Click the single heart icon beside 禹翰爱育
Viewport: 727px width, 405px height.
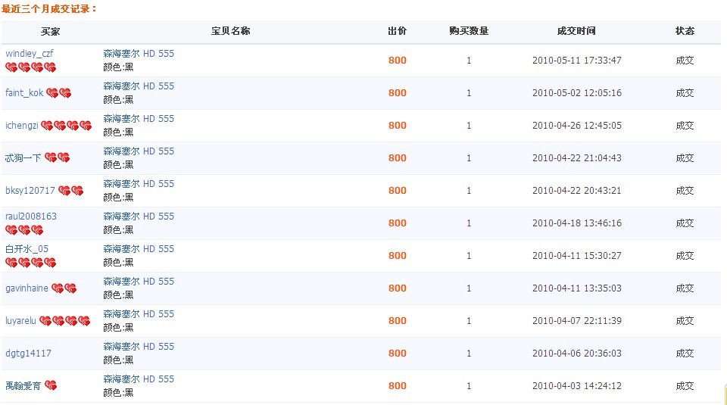51,385
